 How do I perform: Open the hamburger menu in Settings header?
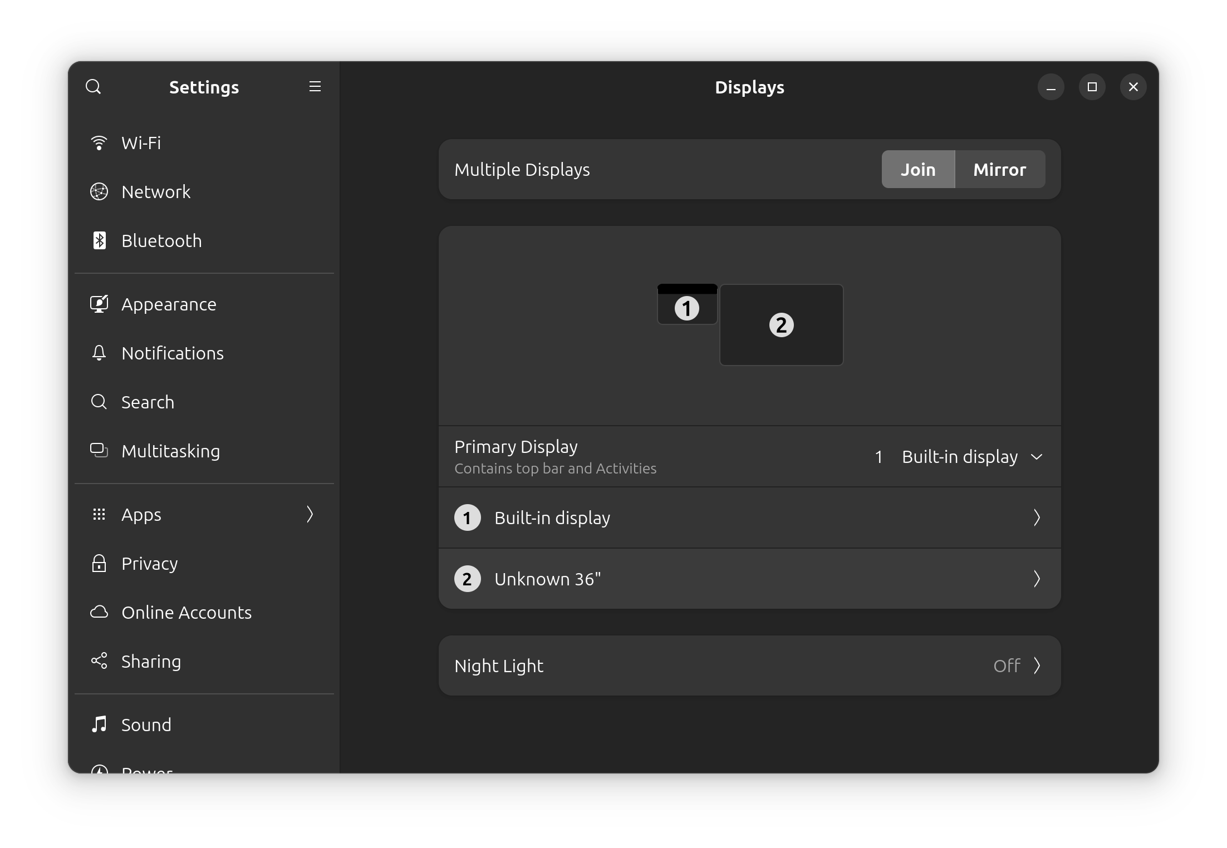click(x=315, y=86)
